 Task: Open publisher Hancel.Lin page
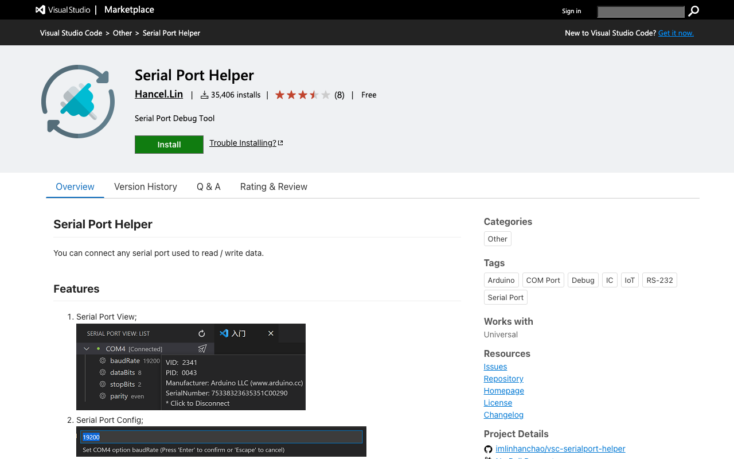point(159,94)
